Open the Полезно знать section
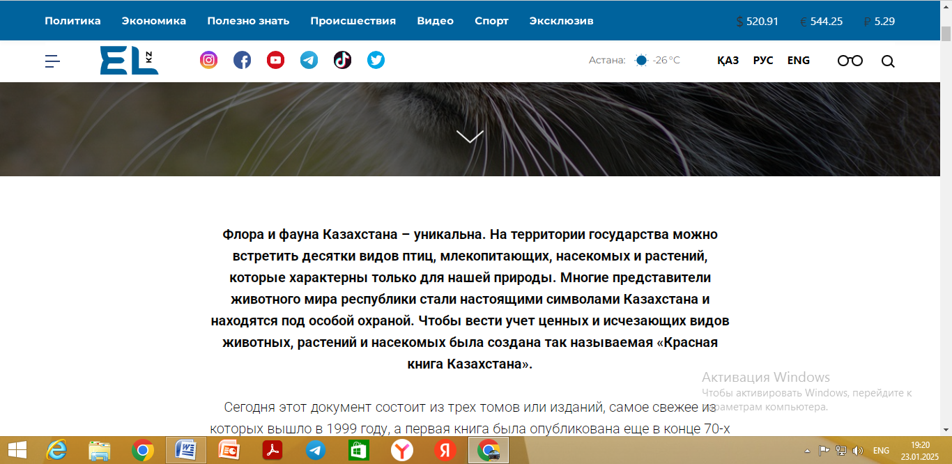 [248, 21]
